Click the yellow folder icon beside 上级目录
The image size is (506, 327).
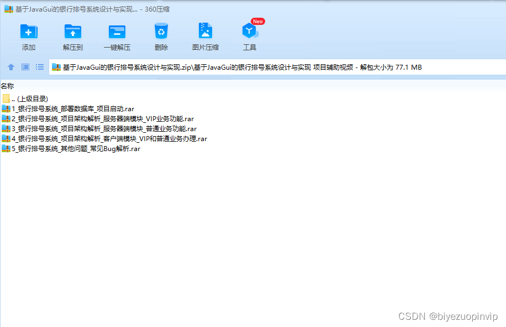click(7, 98)
